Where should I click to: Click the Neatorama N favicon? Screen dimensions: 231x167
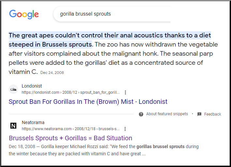click(x=13, y=125)
